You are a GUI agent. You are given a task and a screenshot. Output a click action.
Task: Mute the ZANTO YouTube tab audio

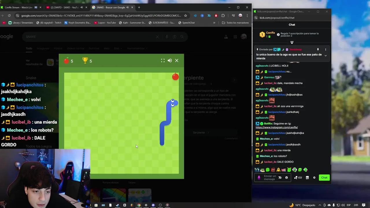tap(82, 7)
